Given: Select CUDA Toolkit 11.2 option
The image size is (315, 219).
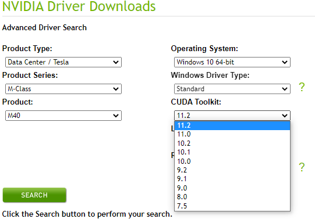Looking at the screenshot, I should [232, 125].
